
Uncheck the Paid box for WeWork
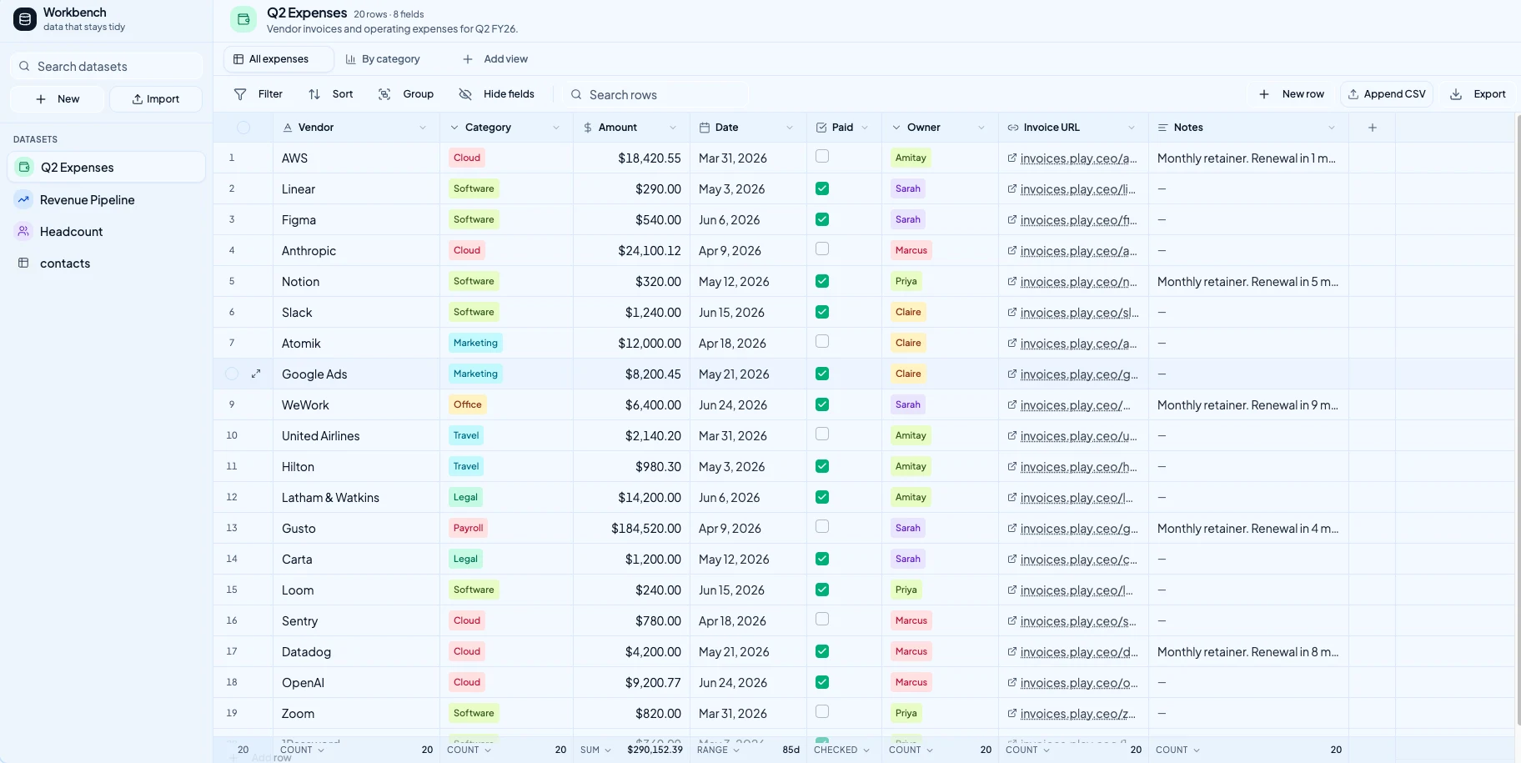[x=822, y=404]
